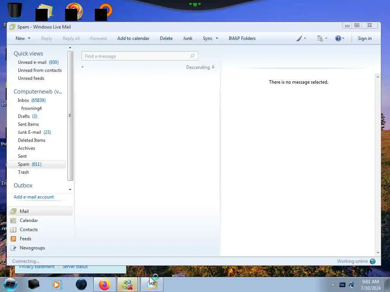Click reading pane scroll up arrow
390x292 pixels.
(x=378, y=77)
